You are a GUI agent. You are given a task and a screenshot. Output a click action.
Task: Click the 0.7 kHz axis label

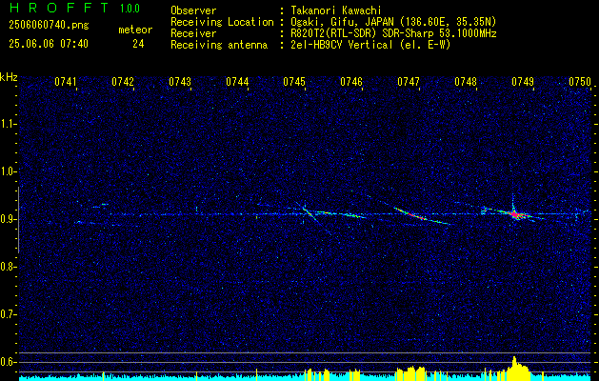[x=8, y=314]
